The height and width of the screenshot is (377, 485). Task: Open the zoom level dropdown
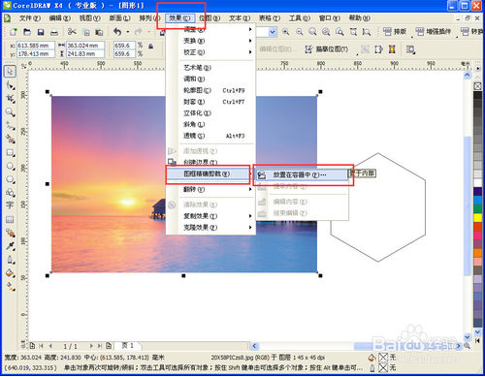pos(273,32)
